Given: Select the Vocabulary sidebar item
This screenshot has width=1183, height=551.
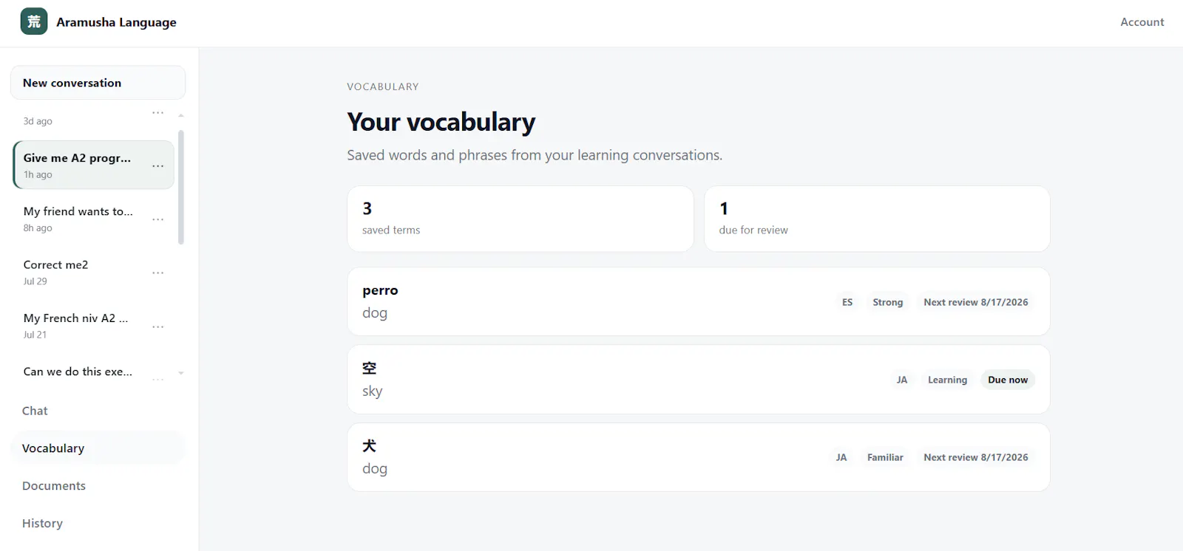Looking at the screenshot, I should (98, 448).
